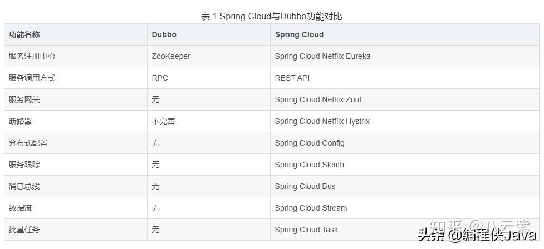
Task: Select Spring Cloud Netflix Hystrix cell
Action: pyautogui.click(x=322, y=121)
